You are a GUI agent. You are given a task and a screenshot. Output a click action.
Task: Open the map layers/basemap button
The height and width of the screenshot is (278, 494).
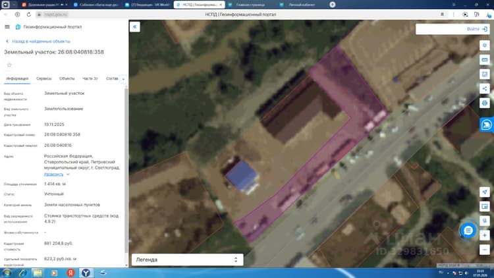pyautogui.click(x=485, y=206)
